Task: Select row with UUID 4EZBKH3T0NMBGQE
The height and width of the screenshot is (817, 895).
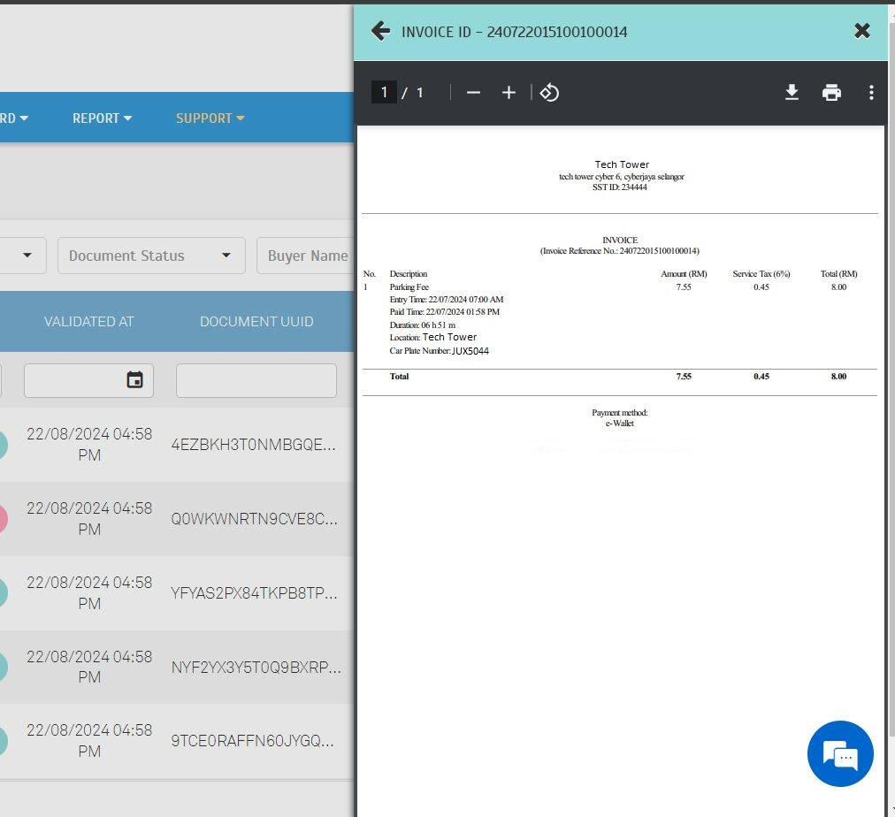Action: [254, 445]
